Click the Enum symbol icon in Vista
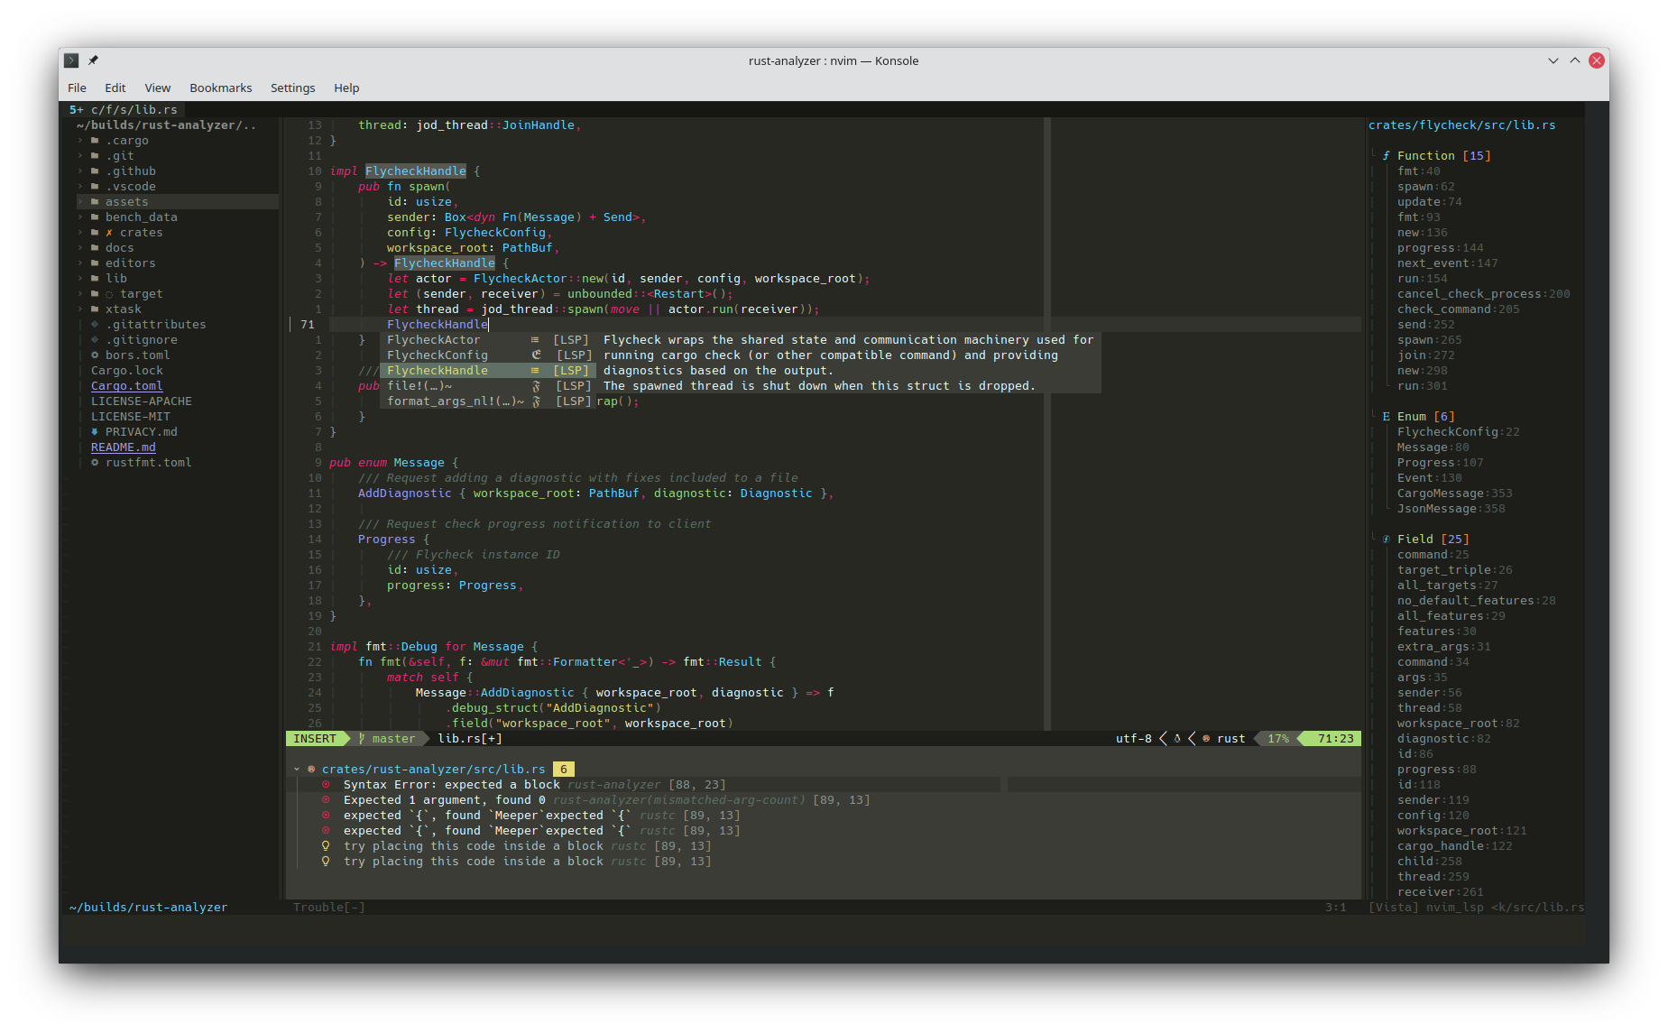 pos(1387,417)
